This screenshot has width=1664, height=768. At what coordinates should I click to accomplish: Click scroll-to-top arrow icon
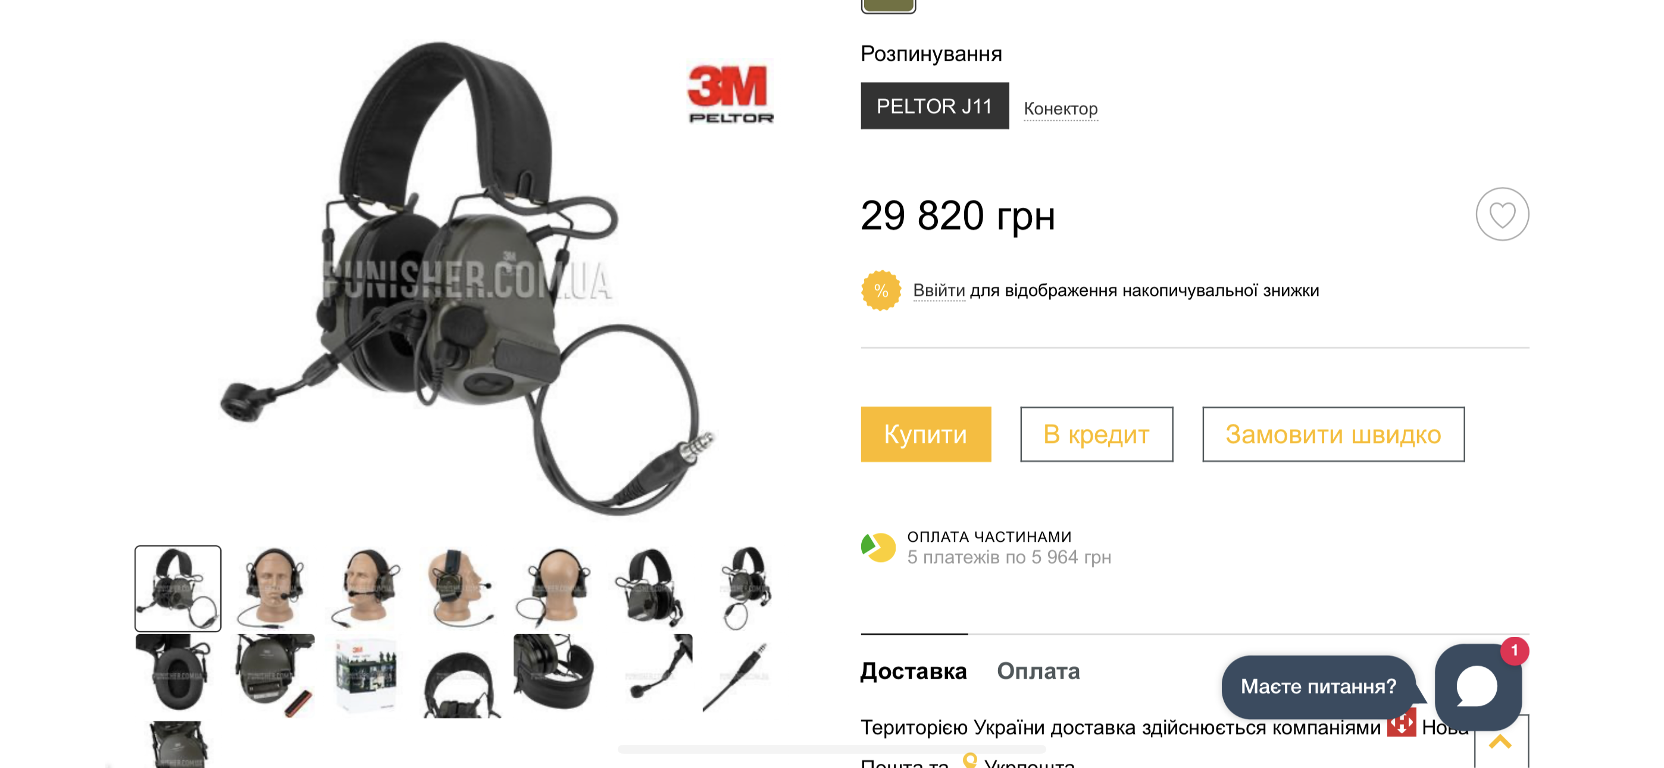(x=1500, y=742)
